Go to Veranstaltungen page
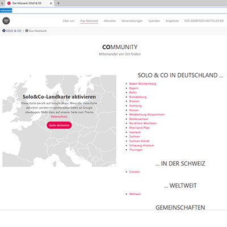Viewport: 227px width, 227px height. click(x=132, y=21)
